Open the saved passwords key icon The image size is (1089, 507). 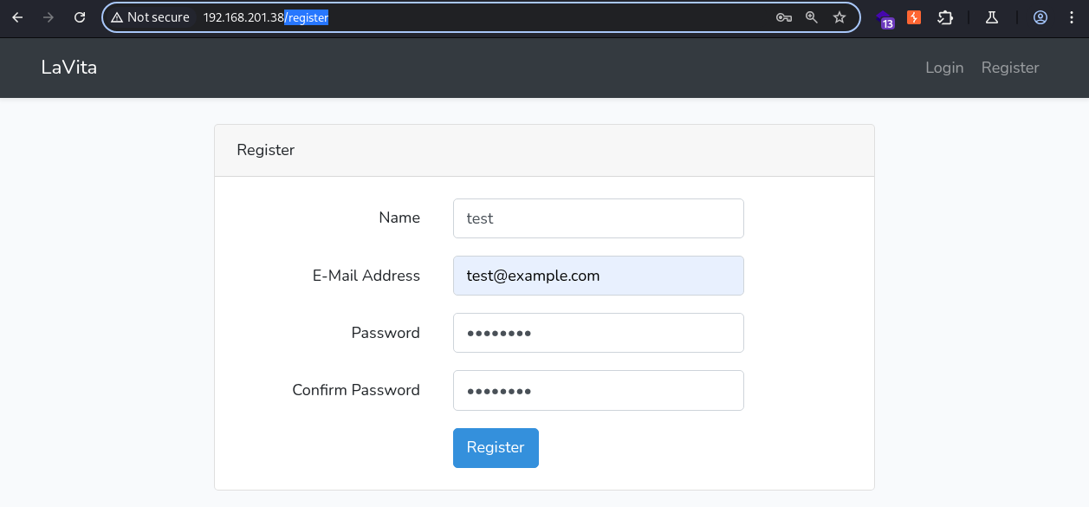point(784,17)
